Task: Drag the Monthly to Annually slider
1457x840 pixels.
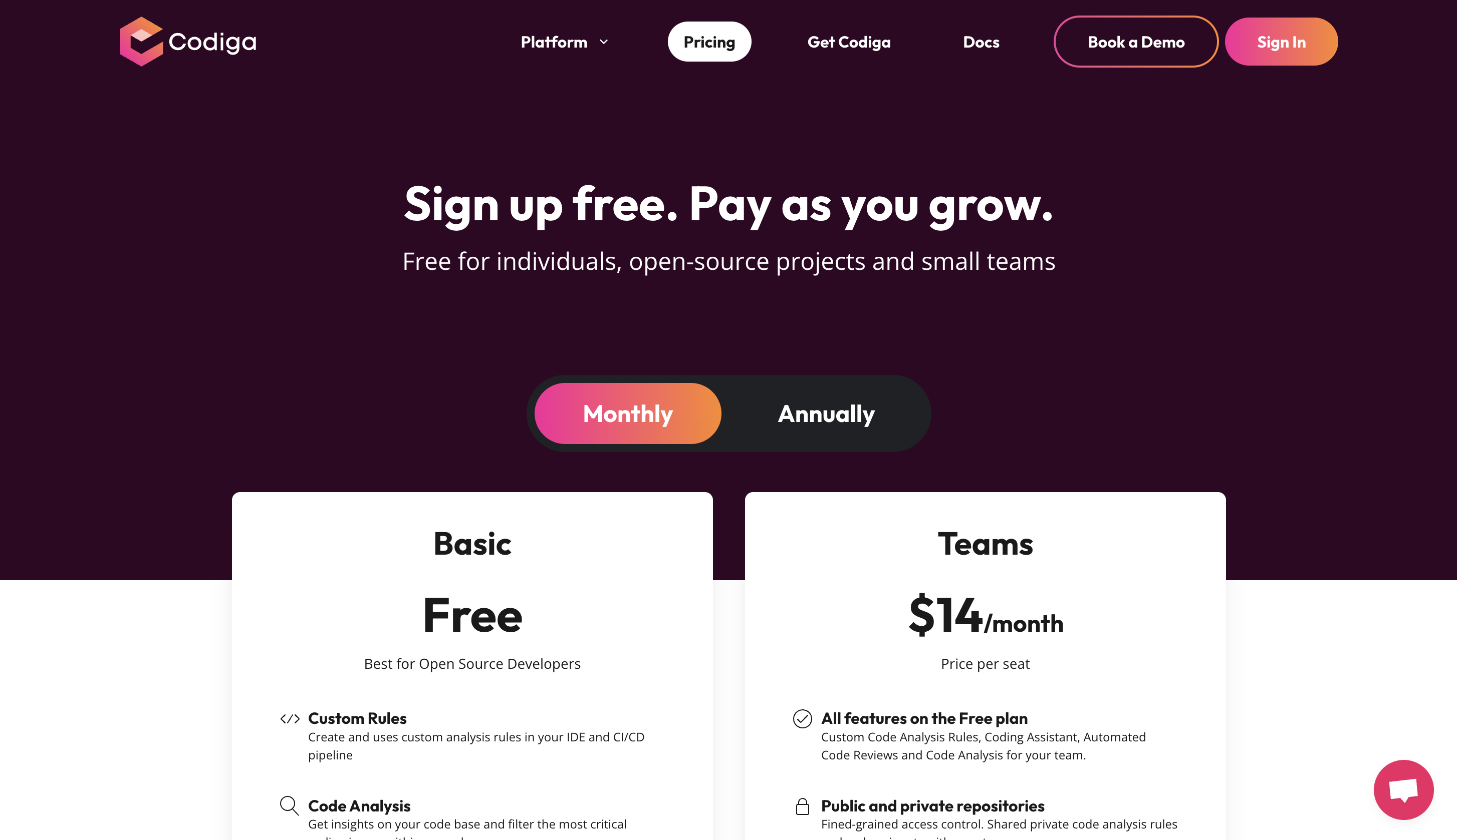Action: [x=825, y=412]
